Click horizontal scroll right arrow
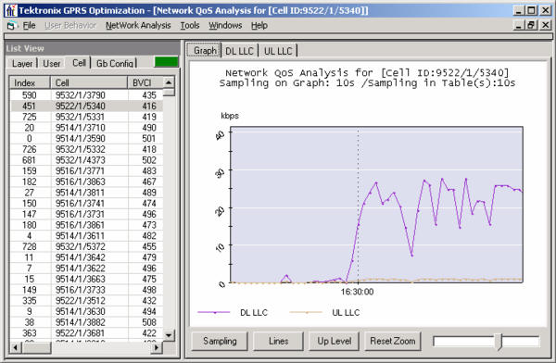Screen dimensions: 556x363 pyautogui.click(x=157, y=347)
